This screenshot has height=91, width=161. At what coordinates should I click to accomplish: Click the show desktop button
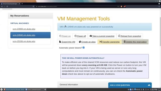point(159,89)
